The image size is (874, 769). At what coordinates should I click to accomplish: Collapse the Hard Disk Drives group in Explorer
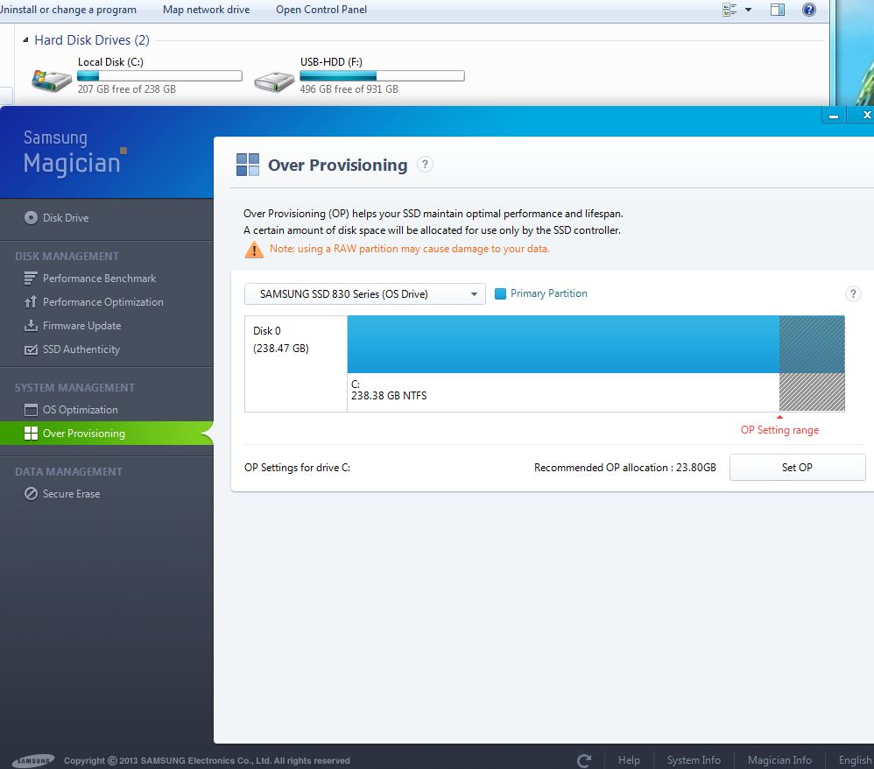25,39
